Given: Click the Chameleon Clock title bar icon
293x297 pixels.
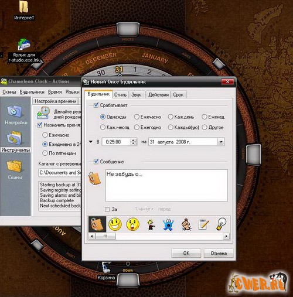Looking at the screenshot, I should (4, 81).
